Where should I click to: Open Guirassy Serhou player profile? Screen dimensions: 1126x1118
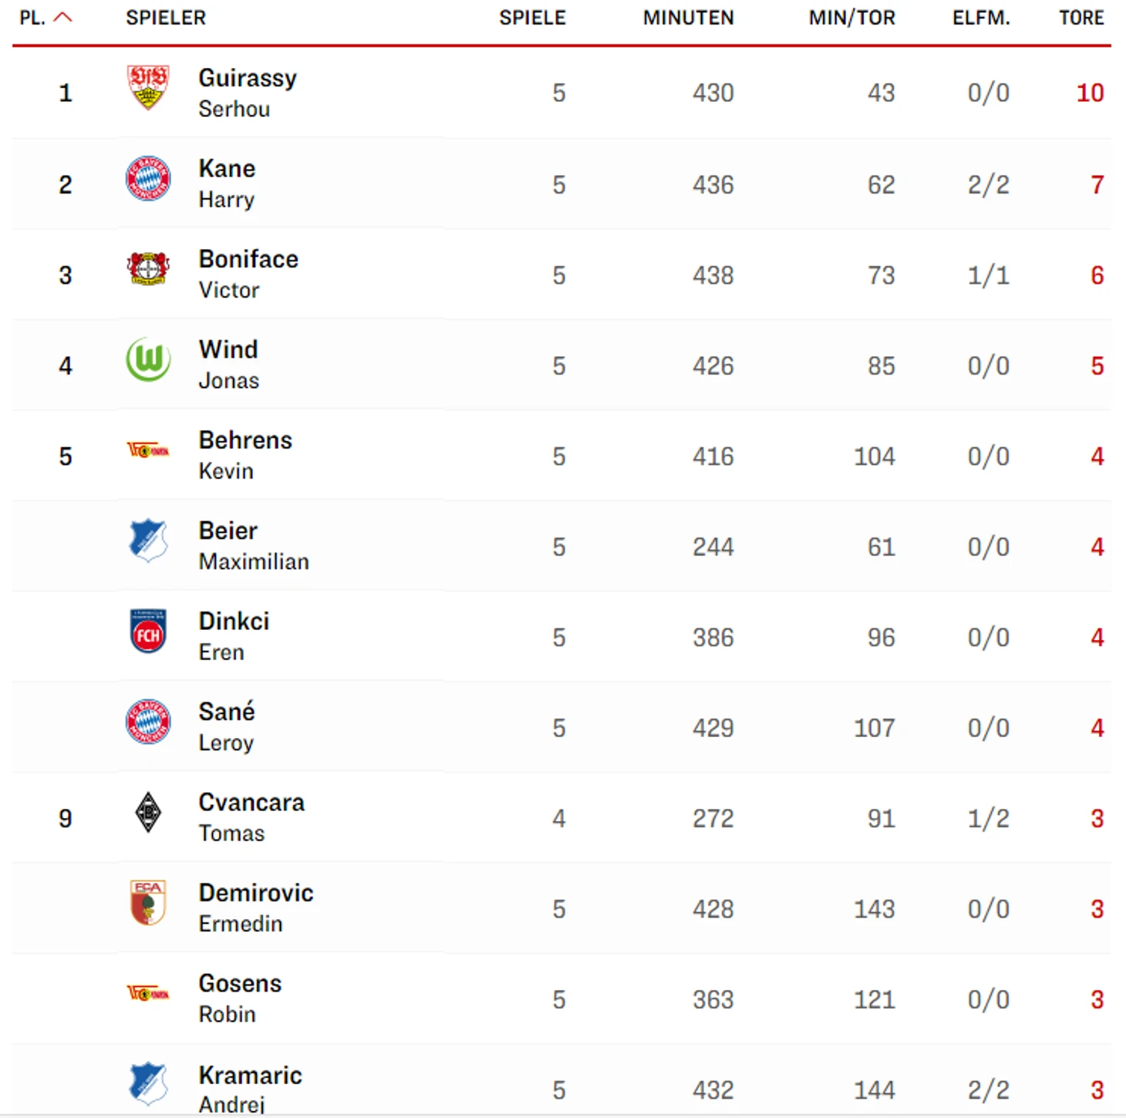click(x=248, y=93)
